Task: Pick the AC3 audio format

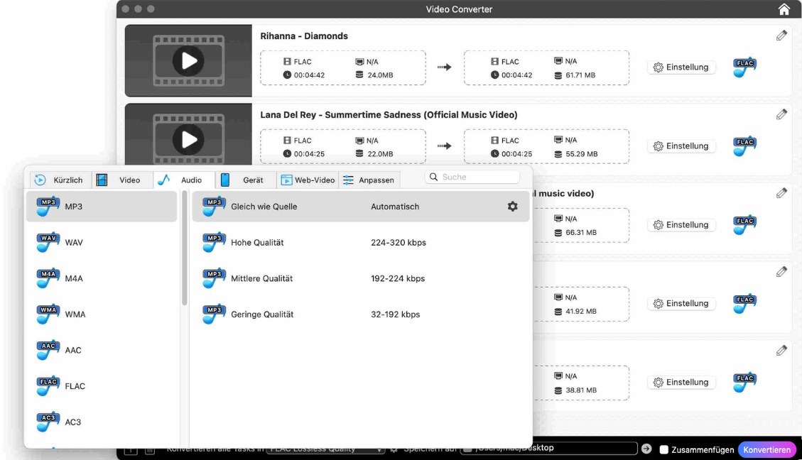Action: click(x=47, y=421)
